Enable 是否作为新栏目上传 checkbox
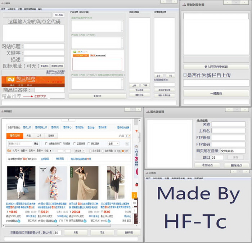The image size is (252, 243). 185,75
